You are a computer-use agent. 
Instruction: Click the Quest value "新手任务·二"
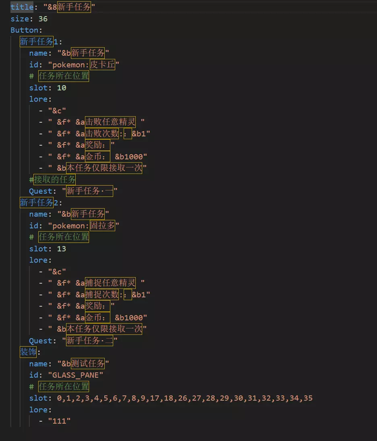[89, 341]
